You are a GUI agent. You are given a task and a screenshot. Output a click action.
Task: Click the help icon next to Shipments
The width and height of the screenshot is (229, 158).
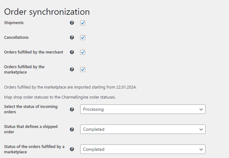point(72,23)
